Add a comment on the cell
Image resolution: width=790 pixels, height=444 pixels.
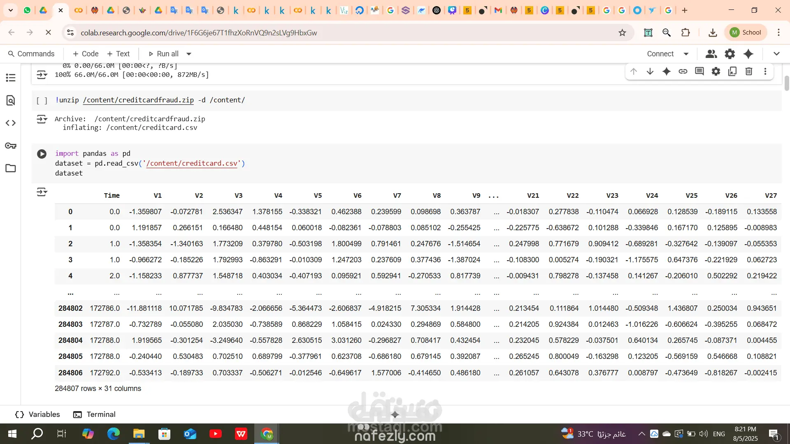click(x=699, y=72)
